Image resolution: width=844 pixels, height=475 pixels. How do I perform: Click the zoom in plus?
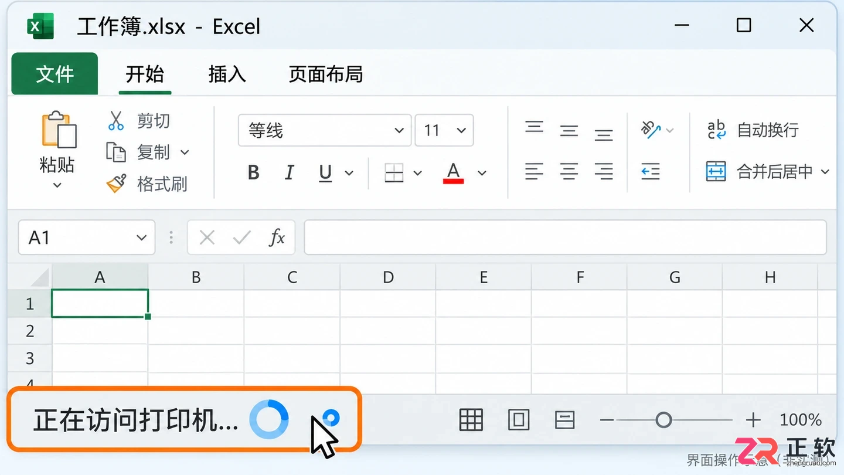click(x=753, y=420)
